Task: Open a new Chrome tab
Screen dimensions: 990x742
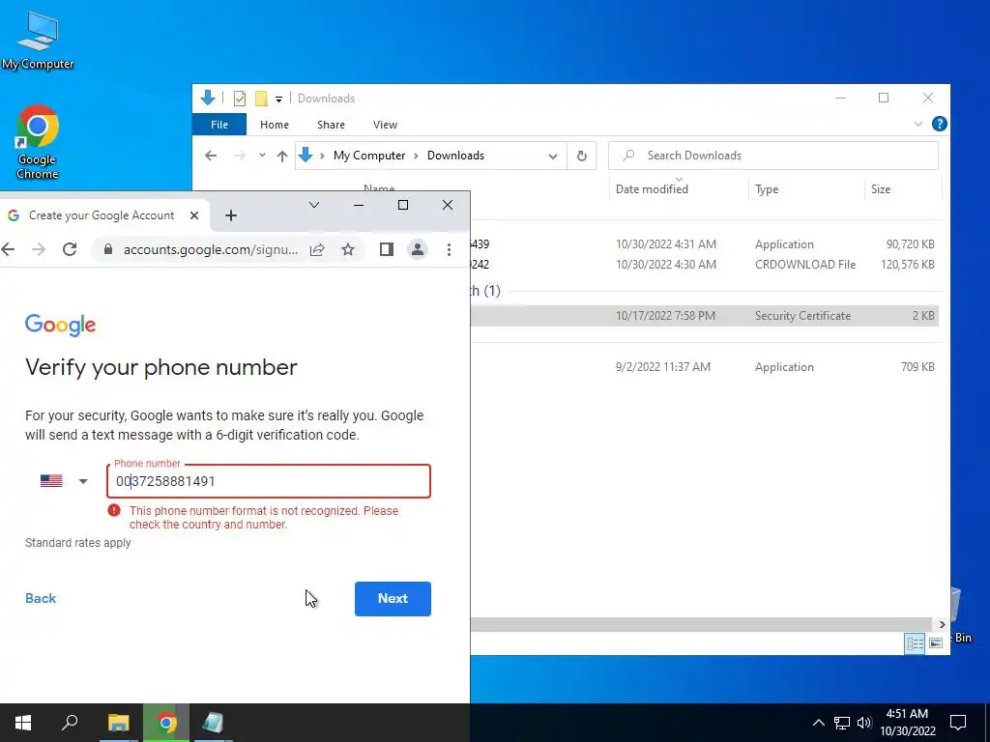Action: [x=231, y=215]
